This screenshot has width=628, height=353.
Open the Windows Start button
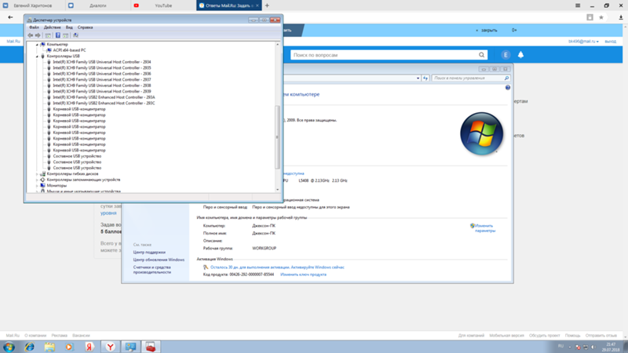pos(9,347)
